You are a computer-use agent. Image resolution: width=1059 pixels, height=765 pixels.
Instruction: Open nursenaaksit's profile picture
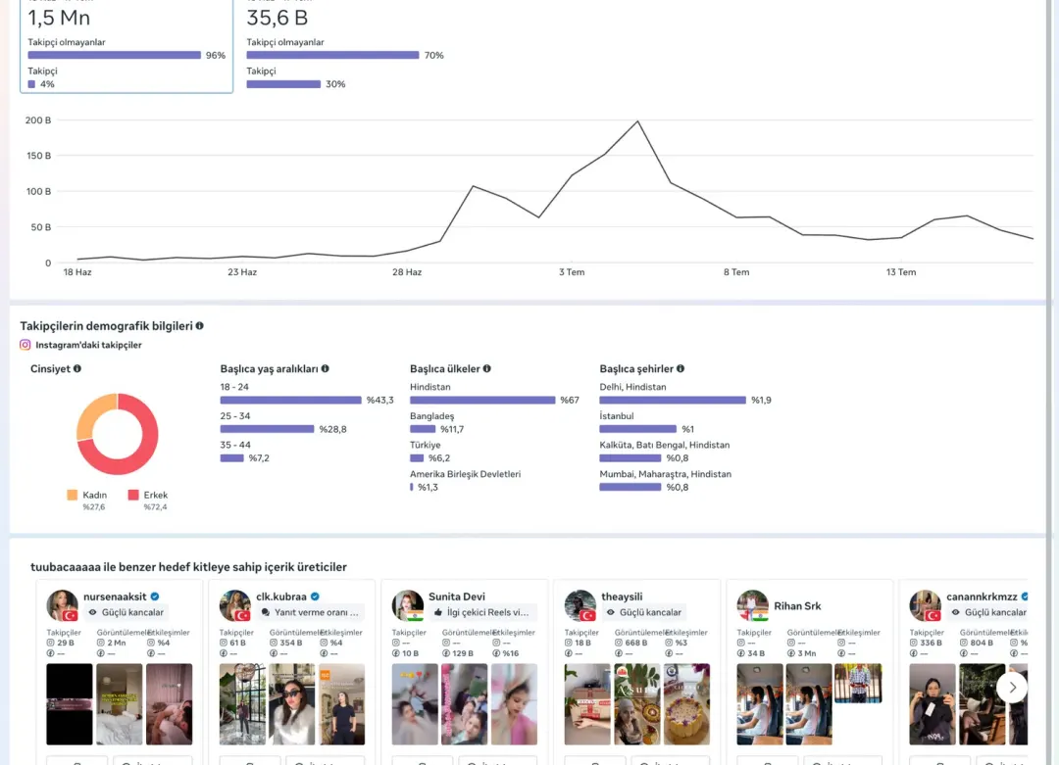coord(62,605)
